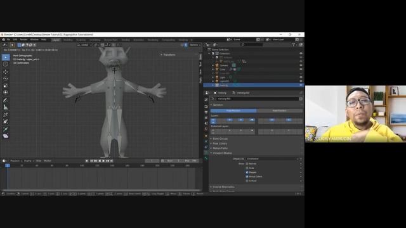The height and width of the screenshot is (228, 406).
Task: Select the Roll bone tool
Action: [6, 115]
